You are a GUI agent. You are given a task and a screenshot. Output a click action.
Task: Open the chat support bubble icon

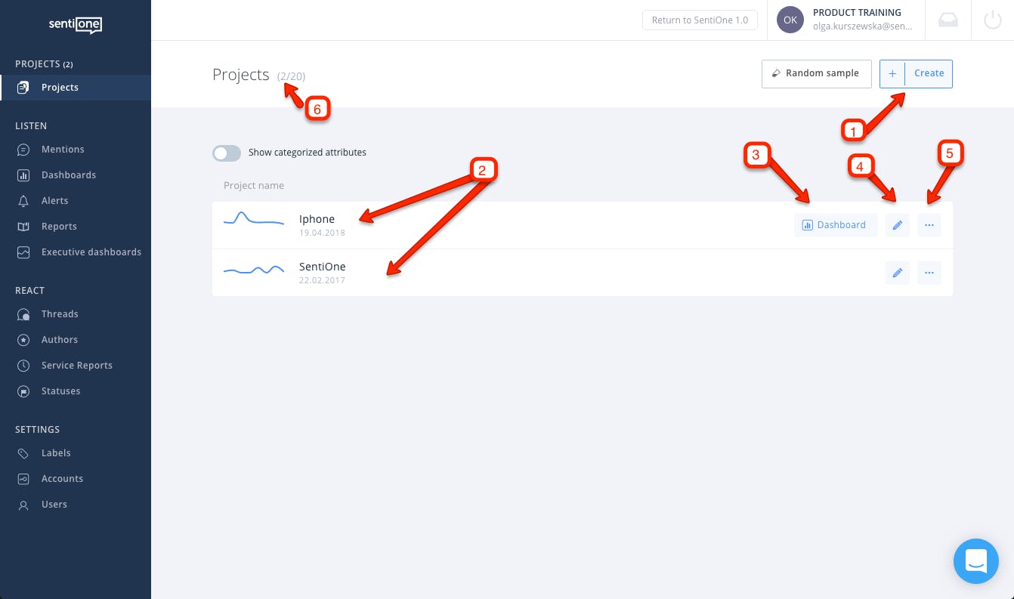pyautogui.click(x=976, y=561)
